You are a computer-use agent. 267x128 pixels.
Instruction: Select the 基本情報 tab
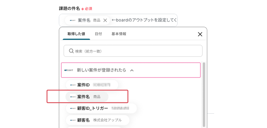coord(119,34)
